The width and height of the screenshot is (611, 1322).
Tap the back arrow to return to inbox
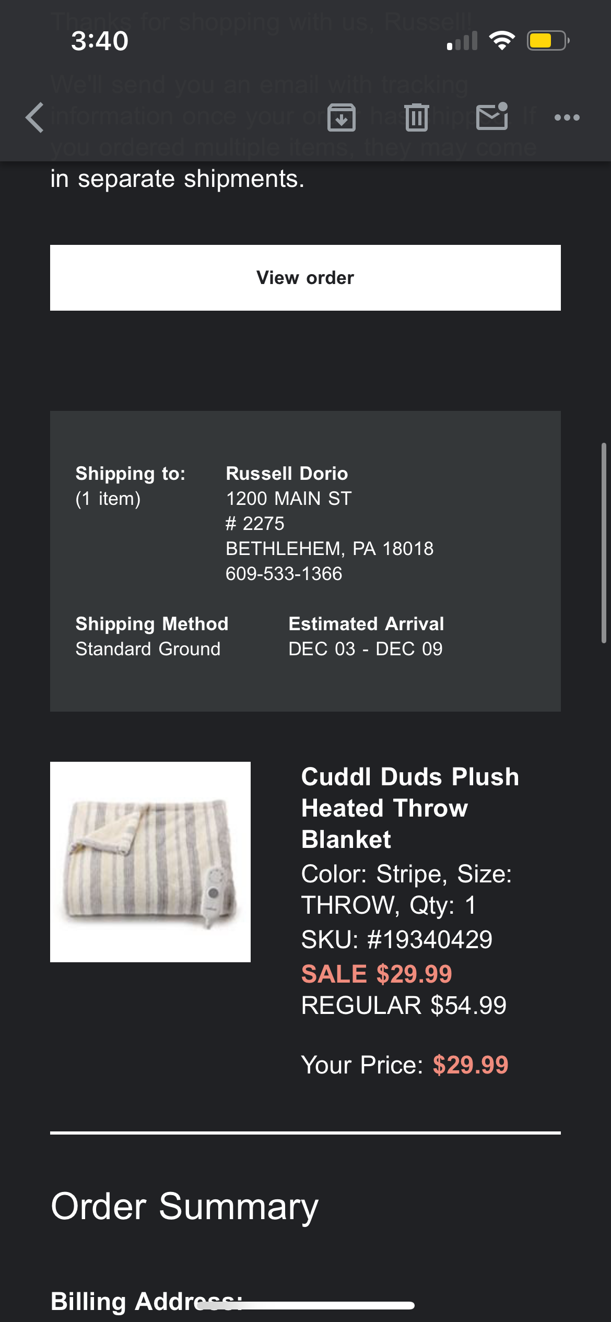click(x=35, y=117)
